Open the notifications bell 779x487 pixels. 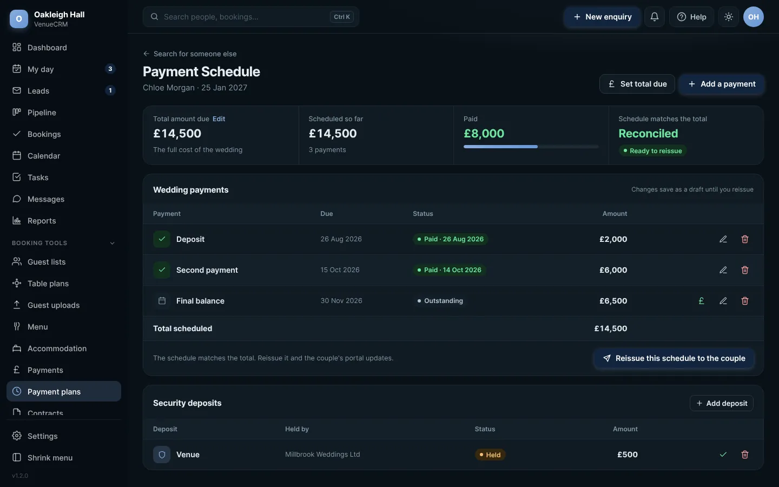point(655,17)
